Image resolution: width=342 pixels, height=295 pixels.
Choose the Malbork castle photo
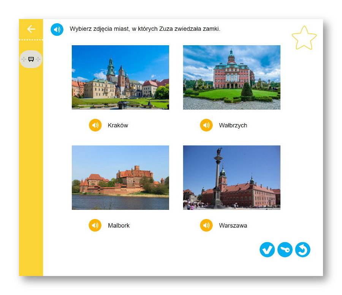click(x=120, y=178)
